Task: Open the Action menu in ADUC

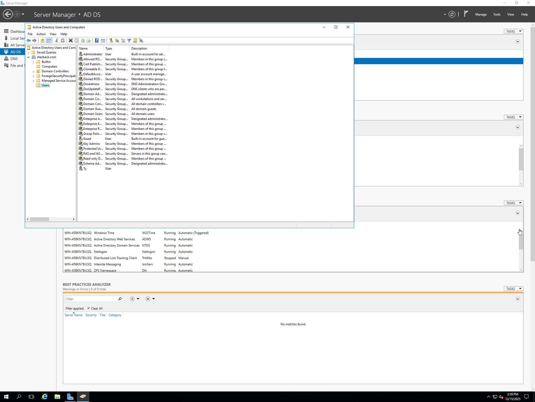Action: coord(41,34)
